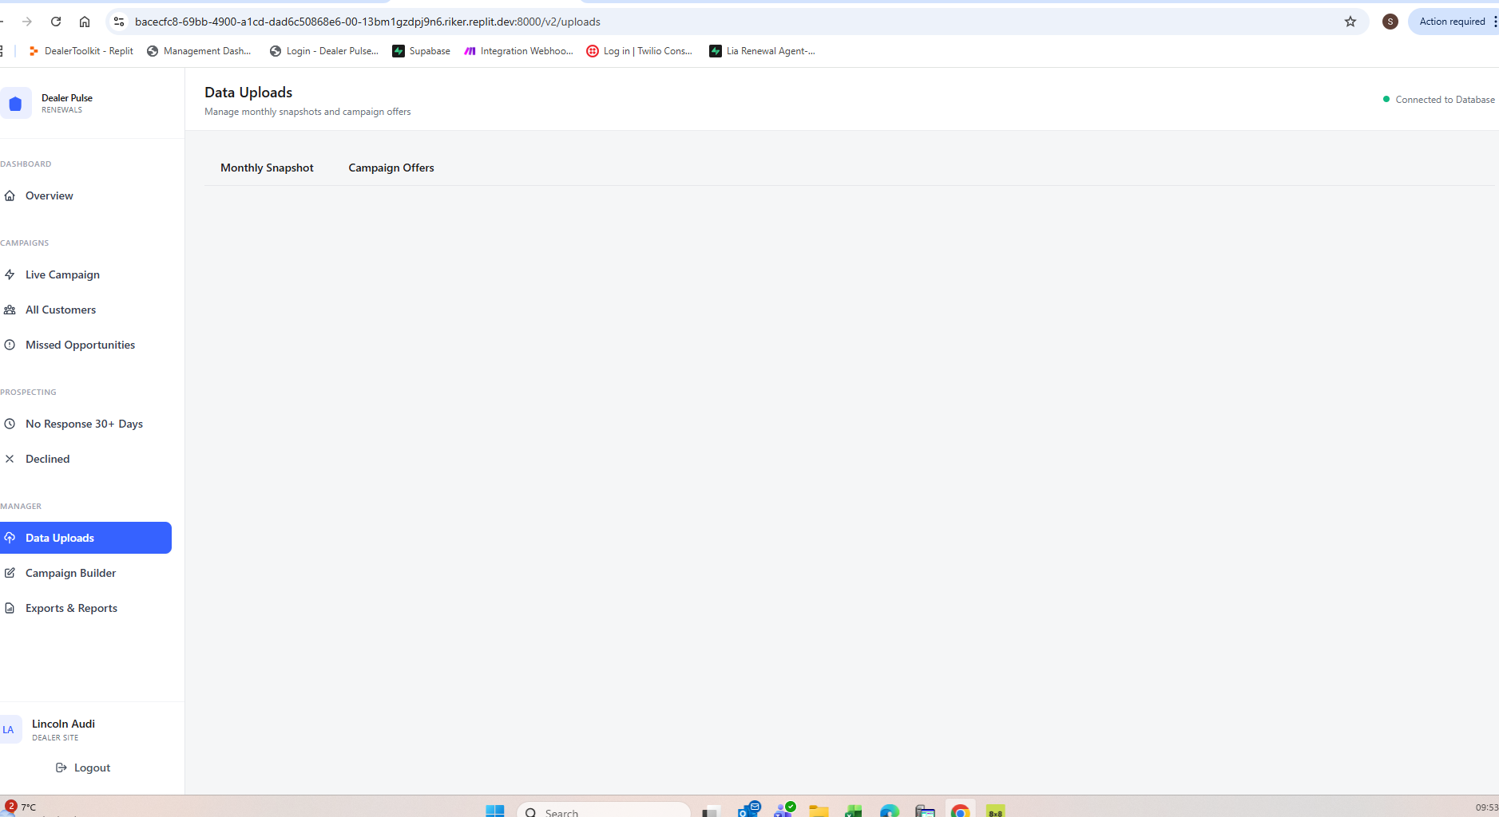Open the Overview page
The image size is (1499, 817).
(85, 195)
